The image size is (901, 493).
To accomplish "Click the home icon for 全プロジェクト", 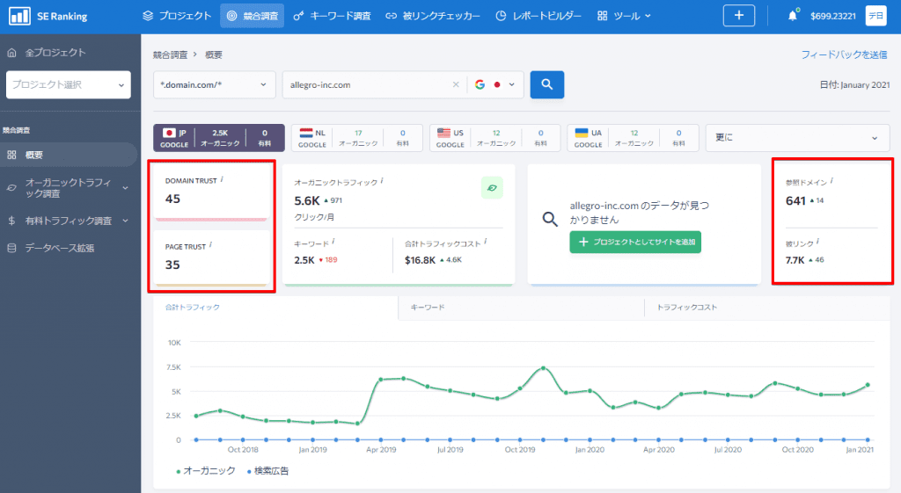I will [x=11, y=52].
